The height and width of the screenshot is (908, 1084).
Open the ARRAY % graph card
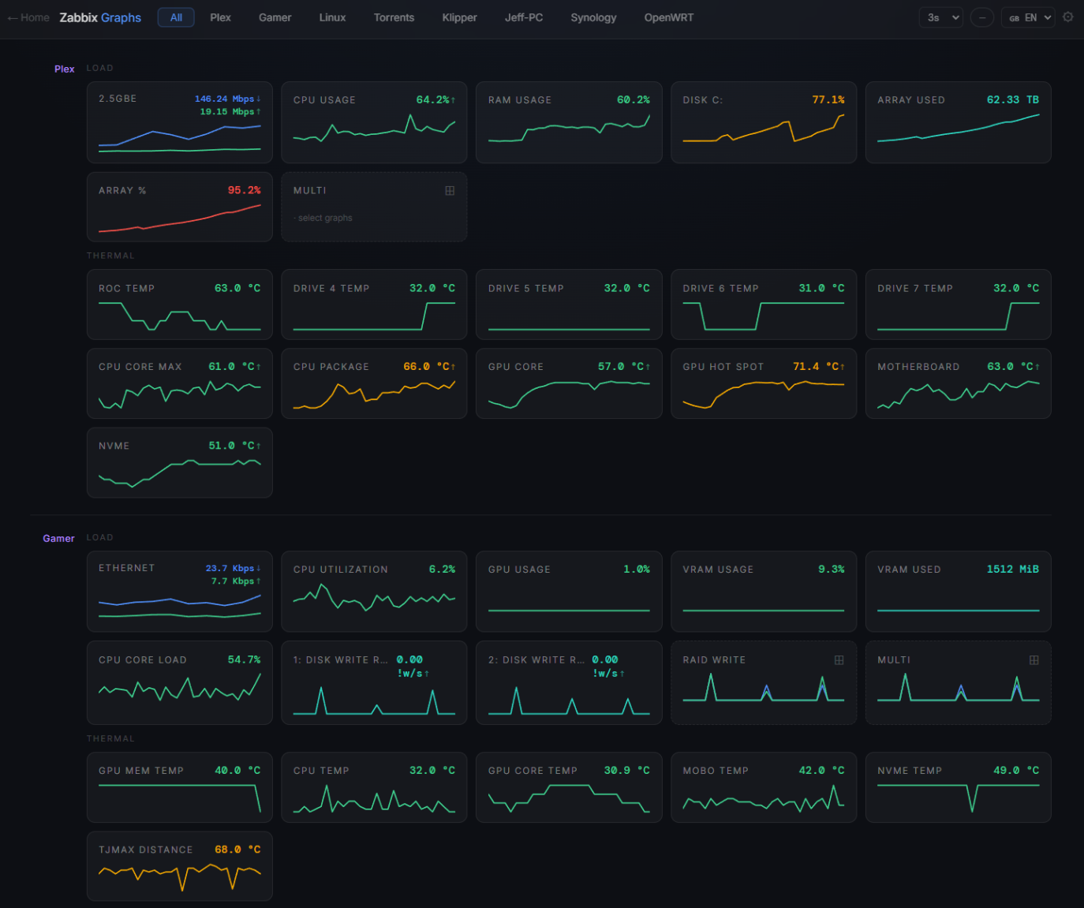180,207
